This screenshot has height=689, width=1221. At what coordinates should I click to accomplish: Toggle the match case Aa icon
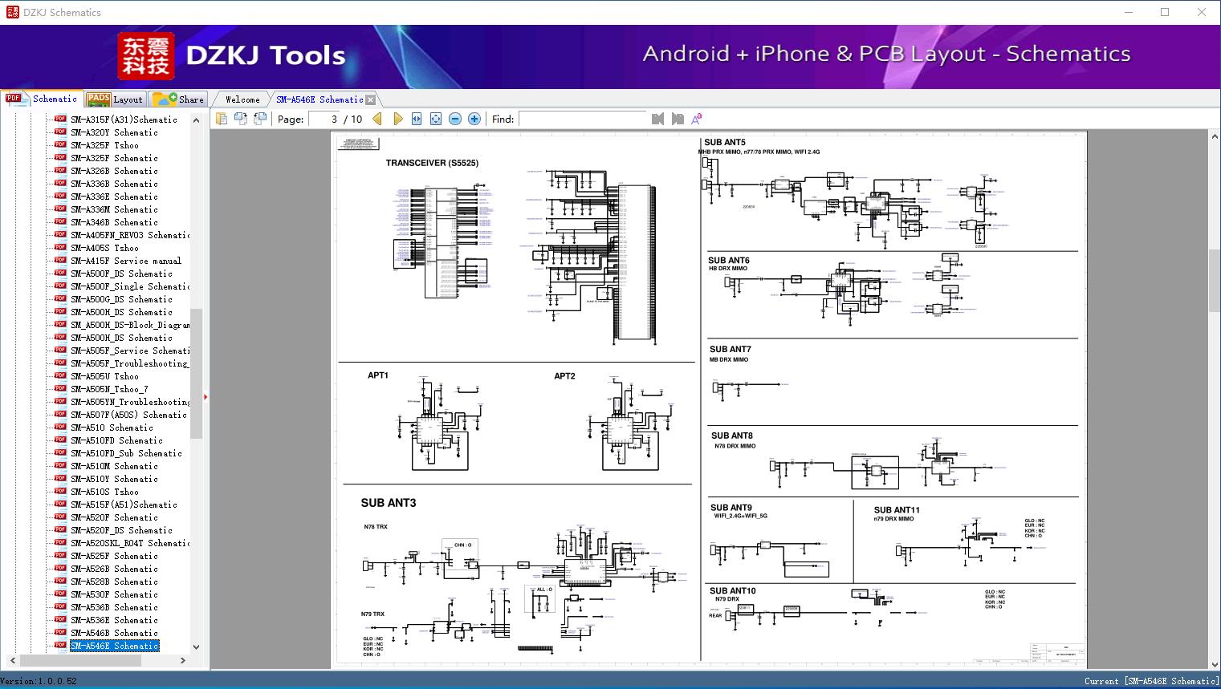(697, 119)
